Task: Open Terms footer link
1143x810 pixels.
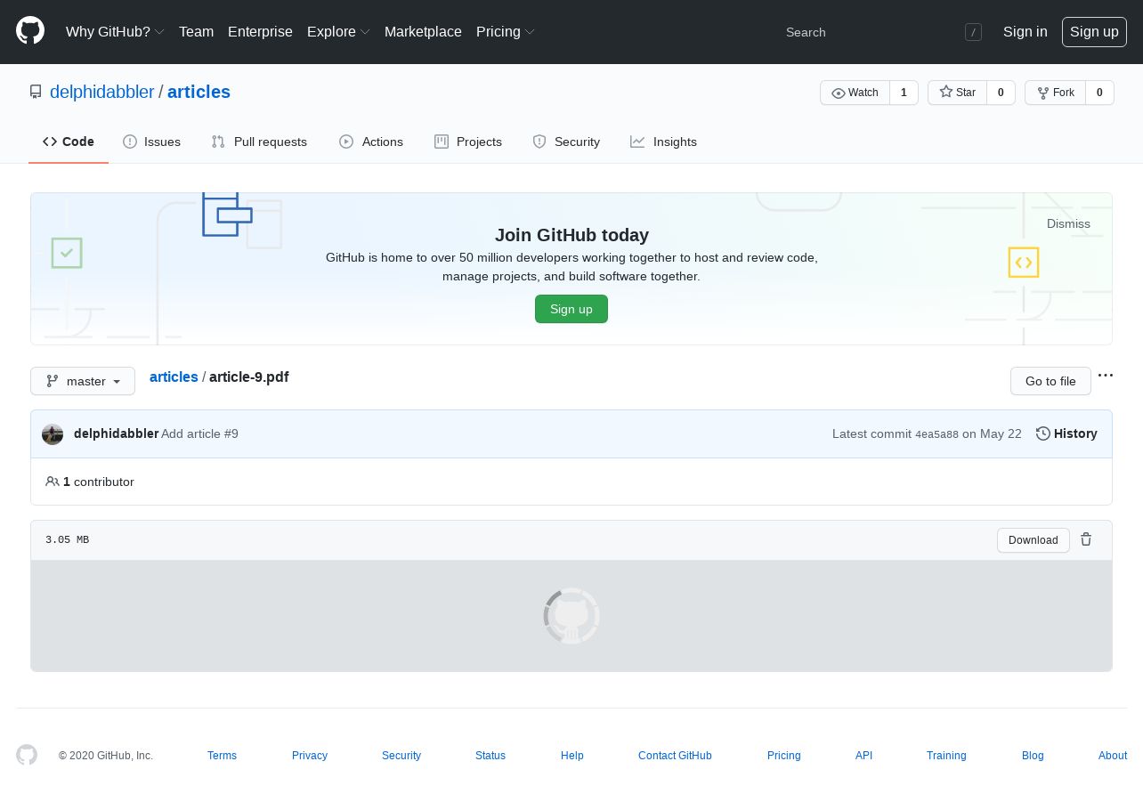Action: point(222,756)
